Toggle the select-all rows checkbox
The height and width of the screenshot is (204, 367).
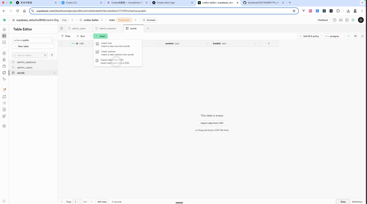coord(61,43)
